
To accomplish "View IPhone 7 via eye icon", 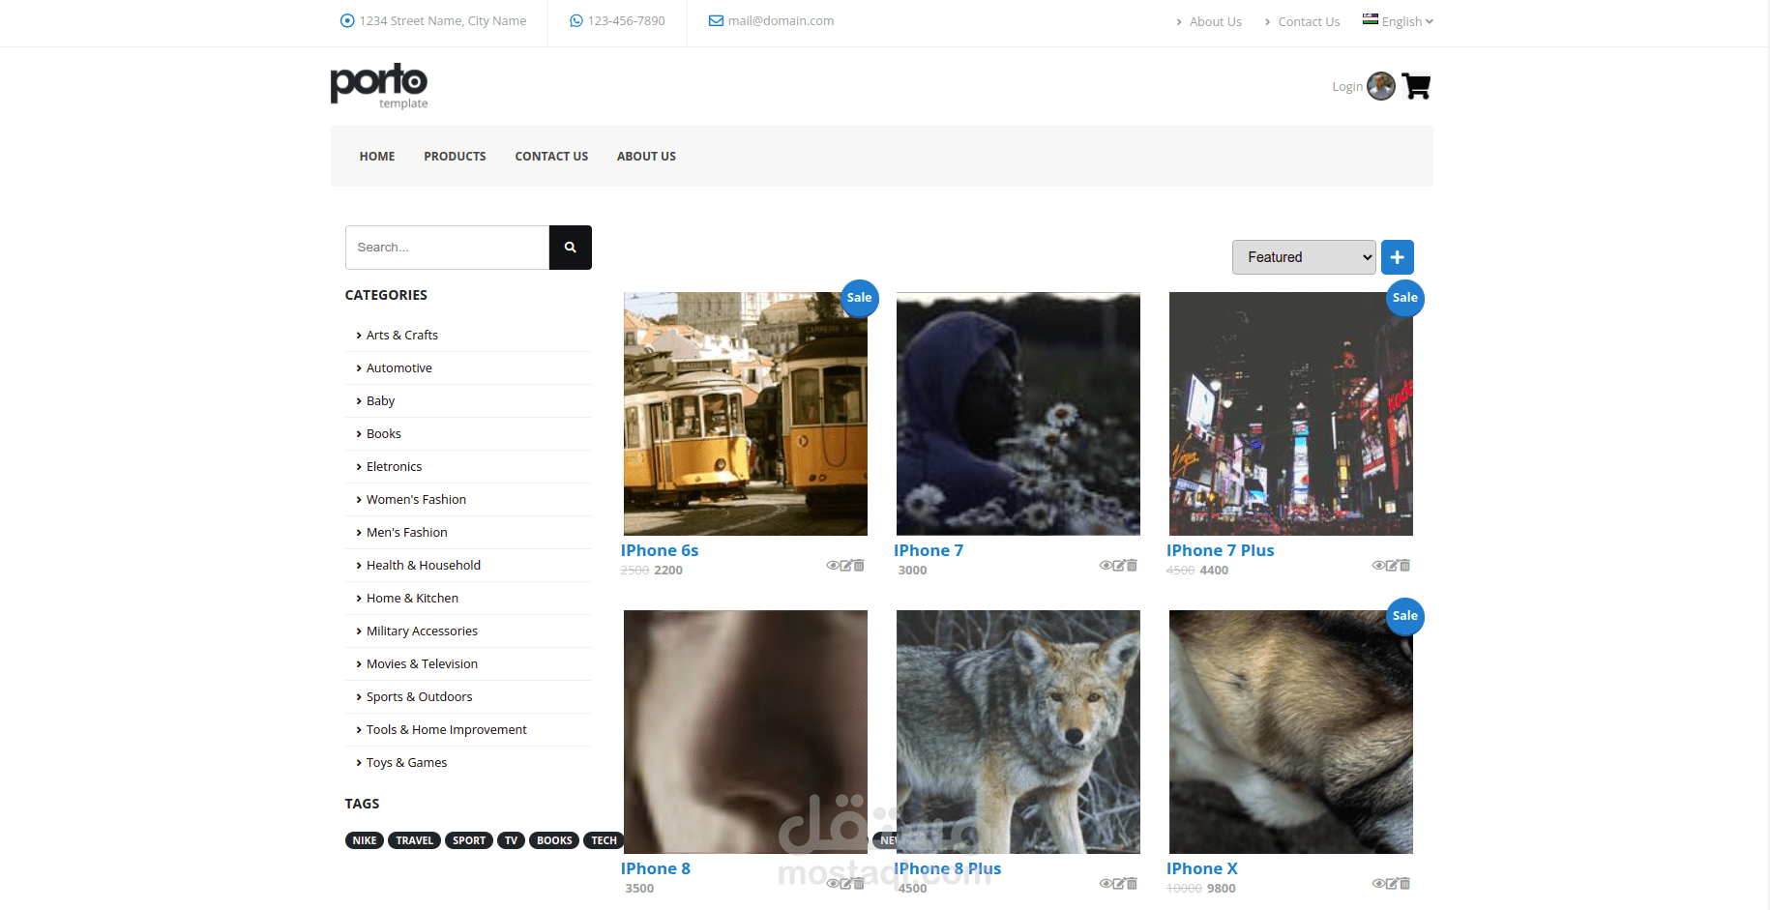I will coord(1105,566).
